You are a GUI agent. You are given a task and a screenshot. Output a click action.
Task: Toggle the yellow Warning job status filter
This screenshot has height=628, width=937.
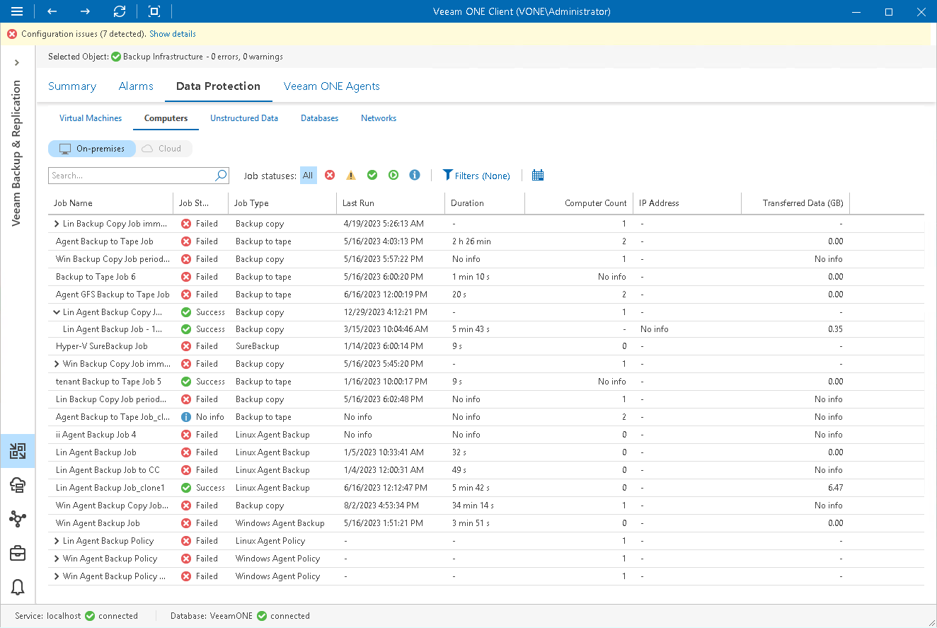pyautogui.click(x=351, y=175)
